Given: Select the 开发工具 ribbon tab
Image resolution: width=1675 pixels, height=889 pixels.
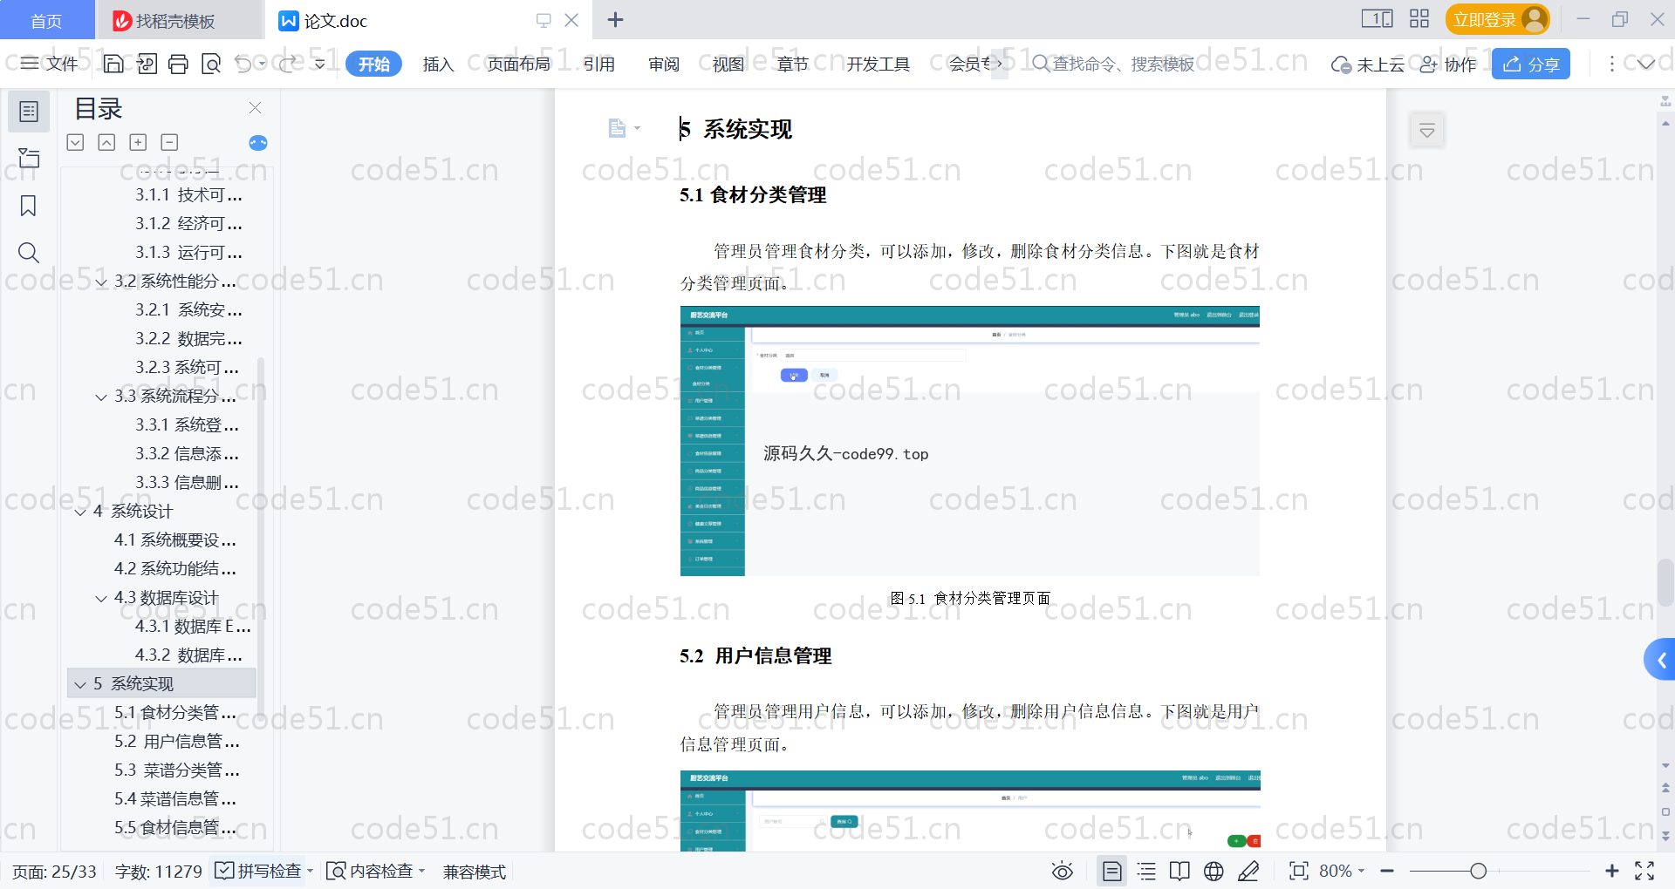Looking at the screenshot, I should pos(878,64).
